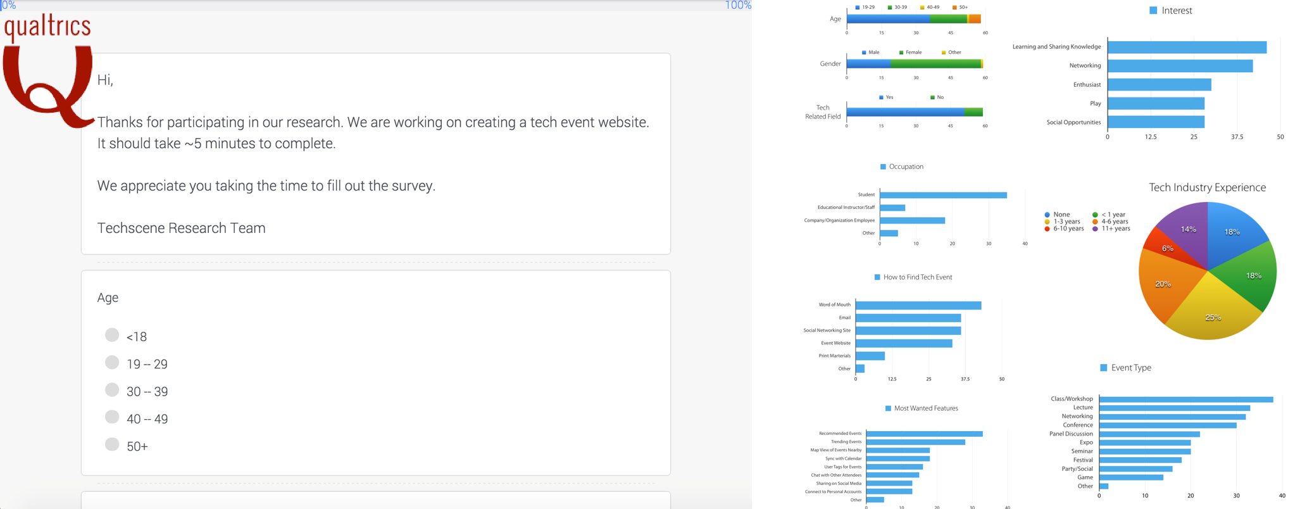Click the 'Learning and Sharing Knowledge' label
The image size is (1300, 509).
pyautogui.click(x=1056, y=47)
